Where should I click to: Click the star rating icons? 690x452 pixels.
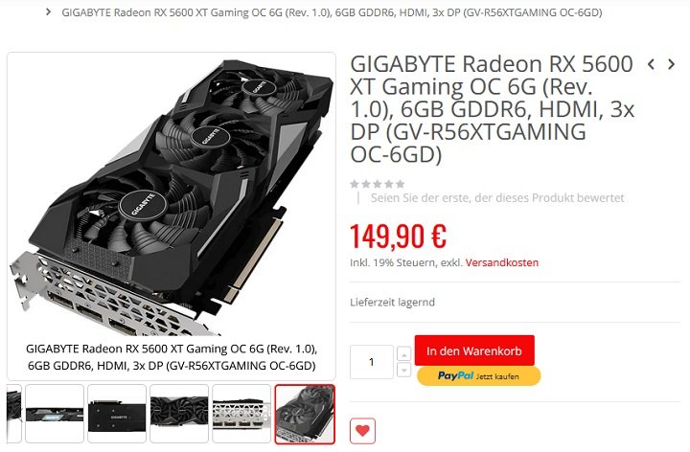click(x=378, y=184)
